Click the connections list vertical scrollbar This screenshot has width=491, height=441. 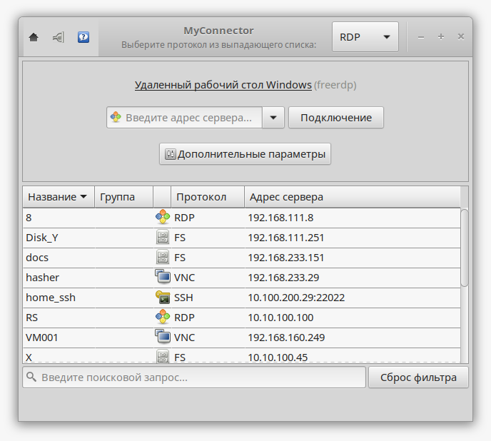pos(465,248)
